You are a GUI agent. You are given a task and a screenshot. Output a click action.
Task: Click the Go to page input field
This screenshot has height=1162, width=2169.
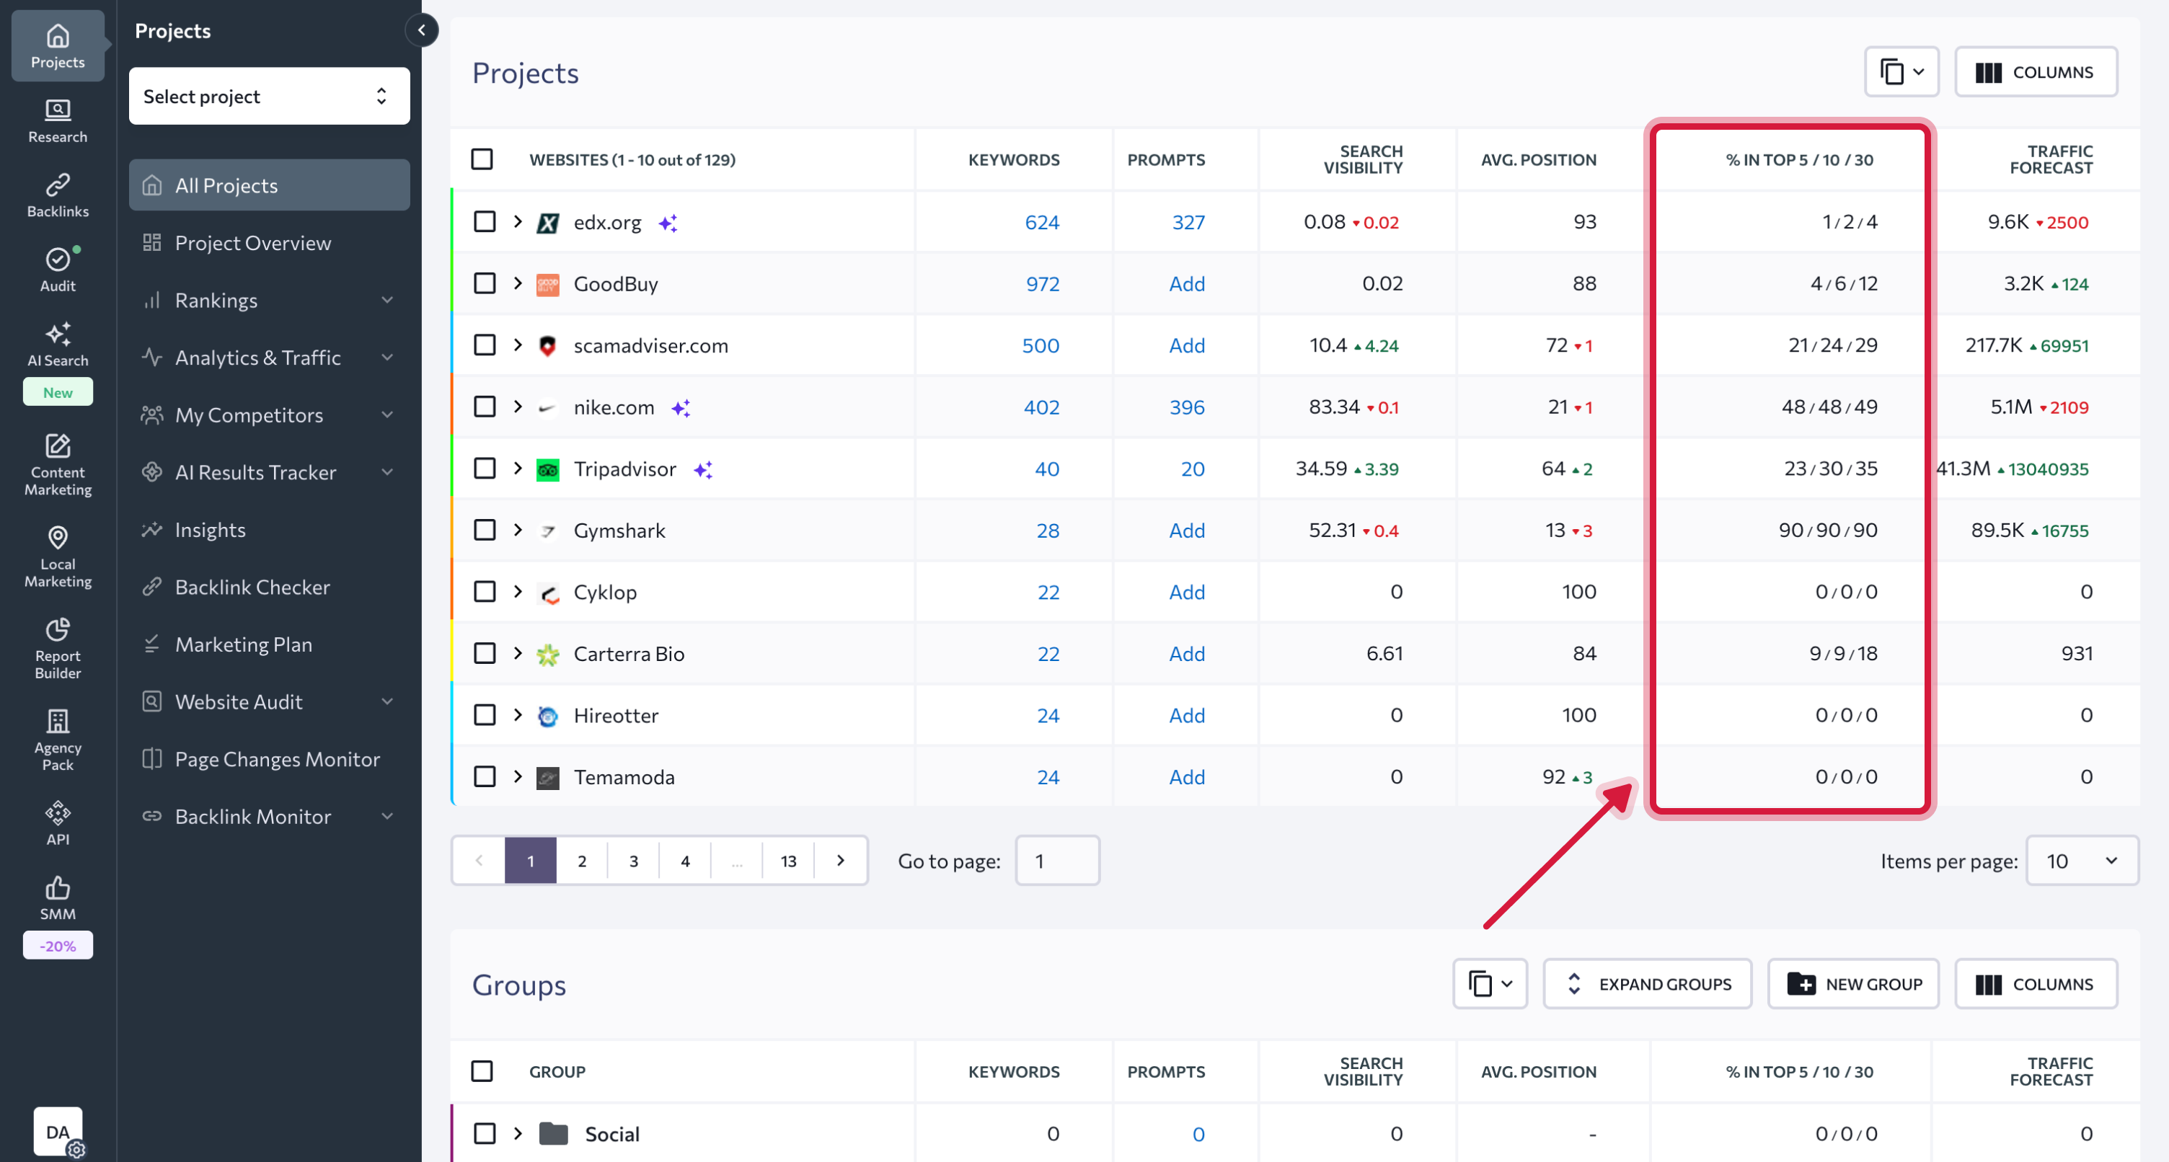tap(1056, 861)
